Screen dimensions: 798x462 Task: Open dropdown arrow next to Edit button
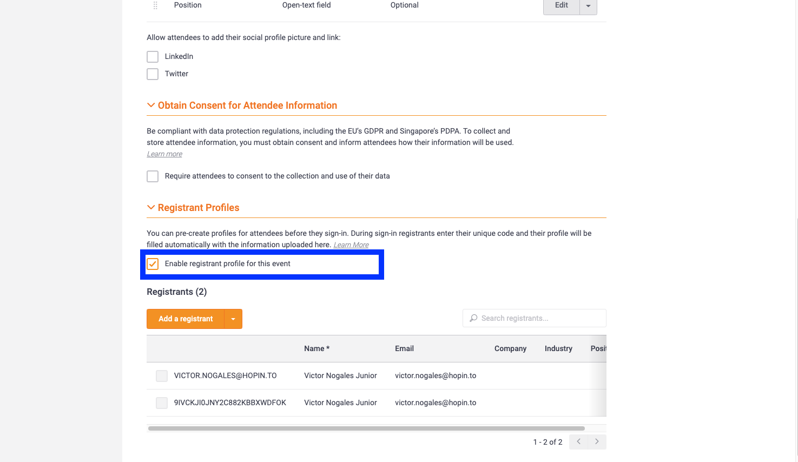tap(588, 6)
